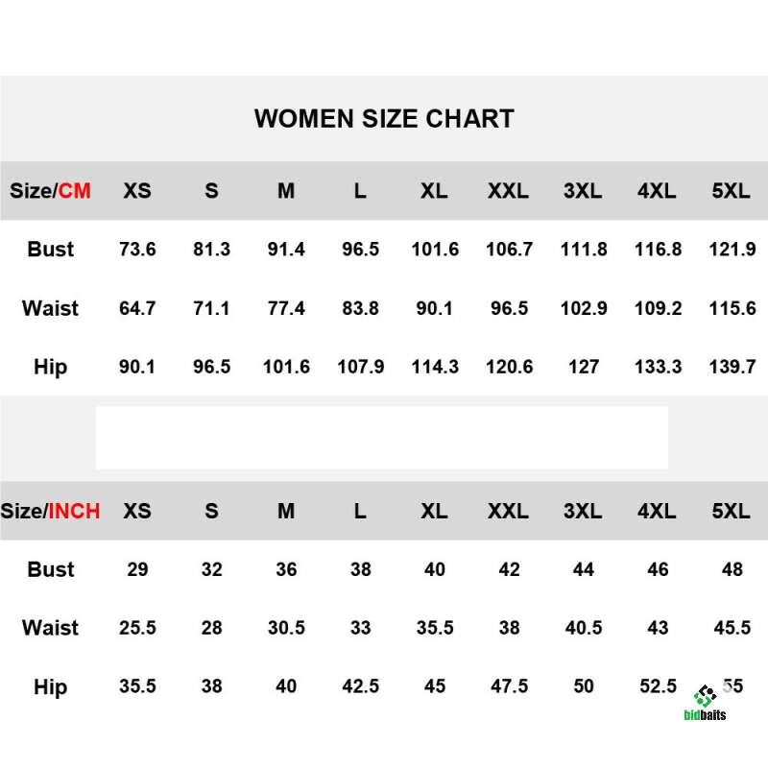The image size is (768, 768).
Task: Click the Waist row label in INCH table
Action: (50, 628)
